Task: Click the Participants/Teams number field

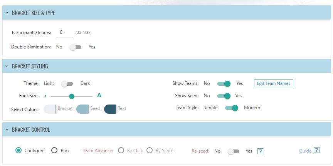Action: tap(64, 33)
